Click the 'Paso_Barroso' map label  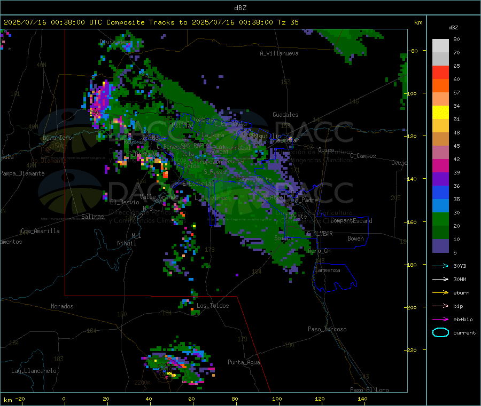pos(327,329)
